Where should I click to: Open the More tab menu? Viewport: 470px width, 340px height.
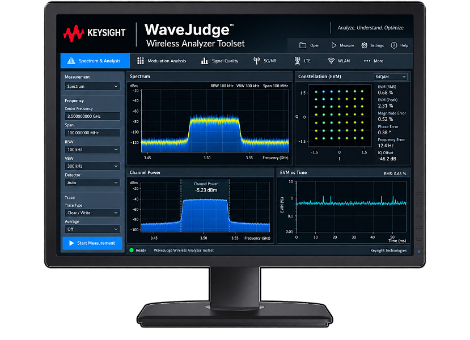point(374,61)
